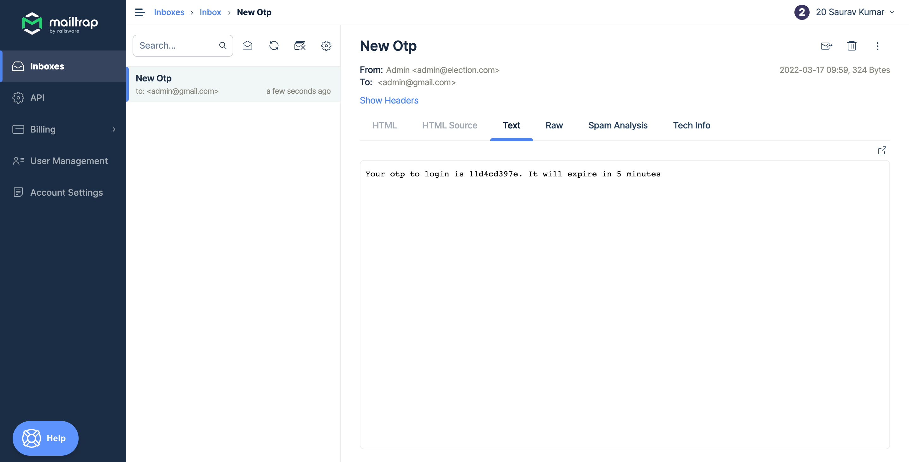The height and width of the screenshot is (462, 909).
Task: Open the three-dot more options menu
Action: click(877, 46)
